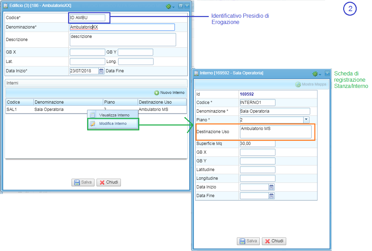372x251 pixels.
Task: Choose Visualizza Interno from context menu
Action: click(x=113, y=115)
